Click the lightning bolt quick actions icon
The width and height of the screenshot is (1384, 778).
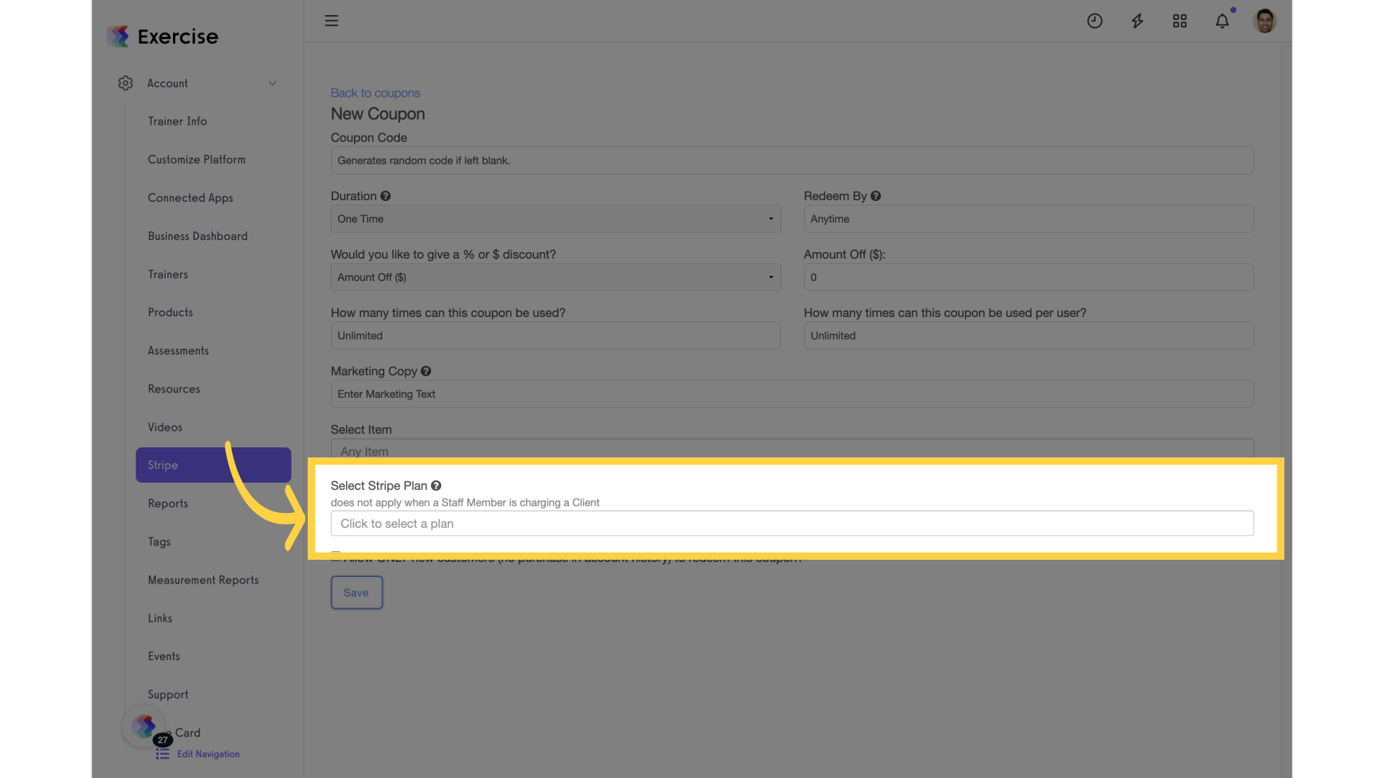(1137, 21)
